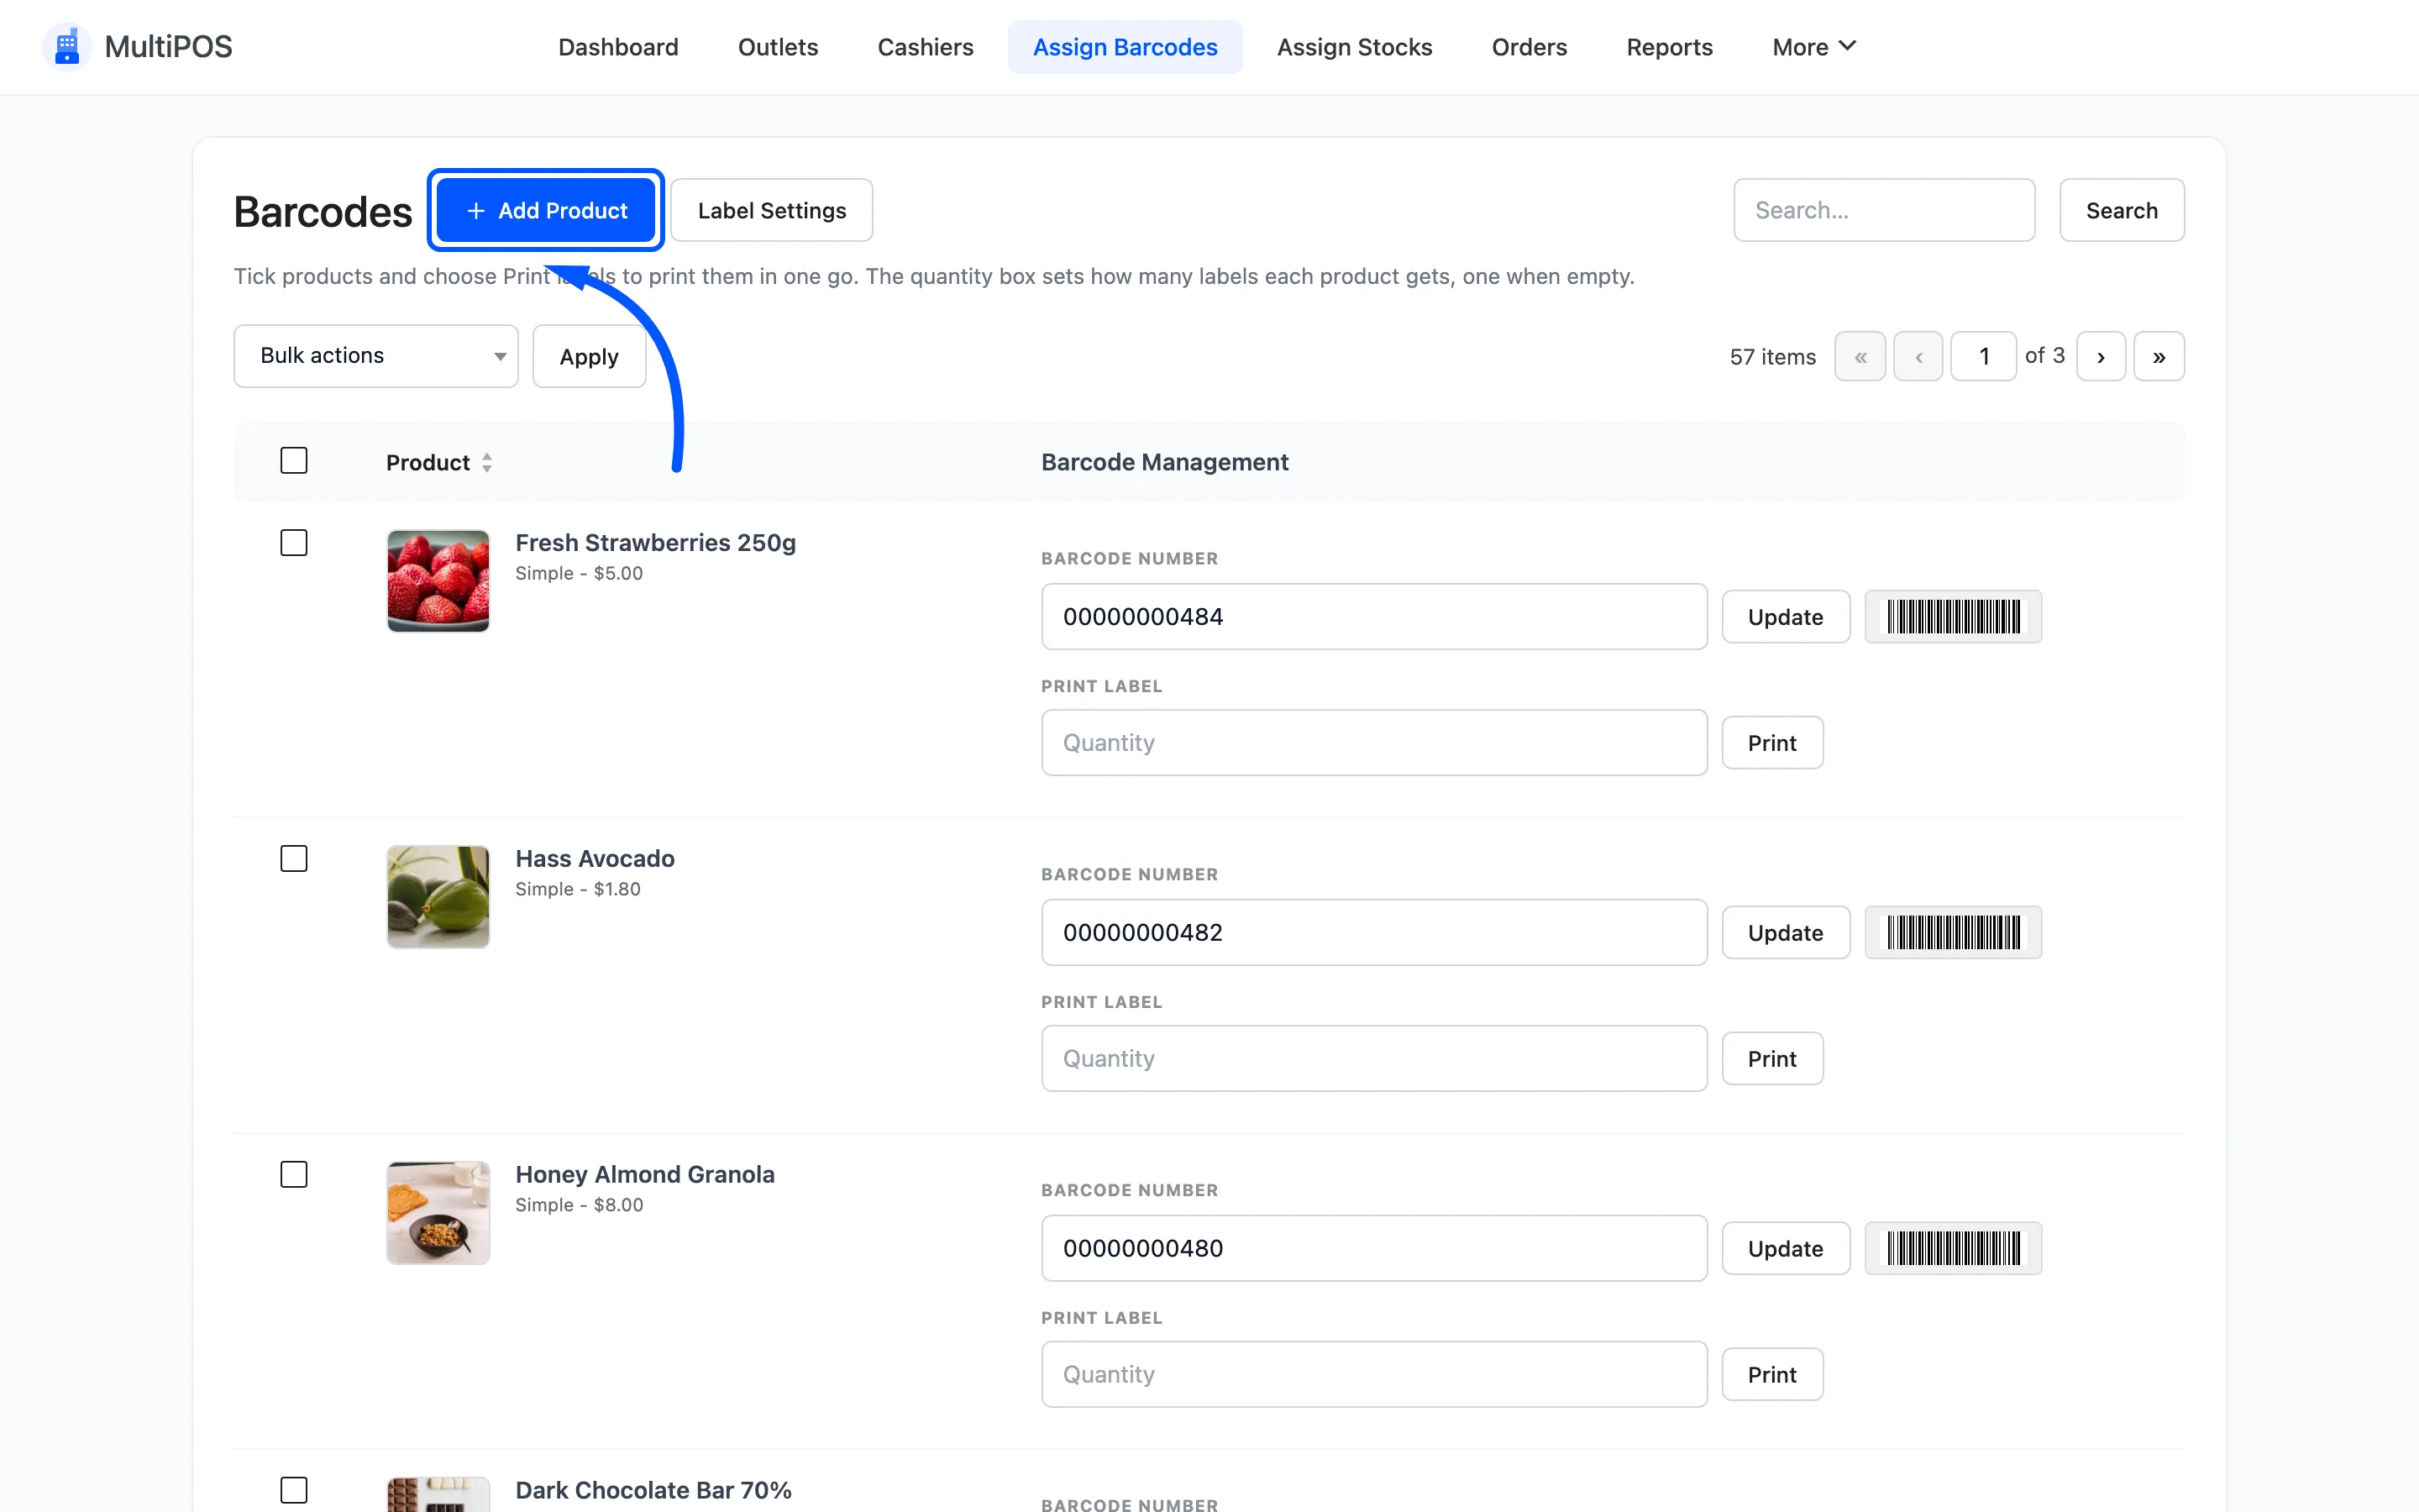Image resolution: width=2419 pixels, height=1512 pixels.
Task: Update barcode for Hass Avocado
Action: 1785,933
